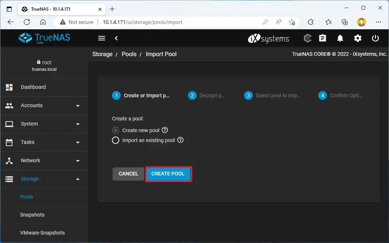Select the Import an existing pool radio button
The width and height of the screenshot is (389, 243).
pos(116,140)
